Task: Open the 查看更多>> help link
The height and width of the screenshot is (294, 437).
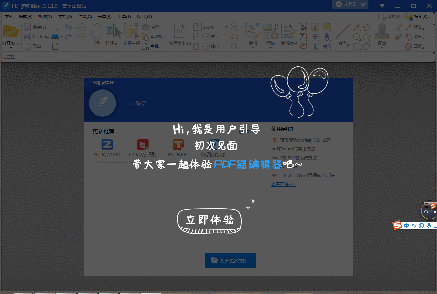Action: tap(283, 184)
